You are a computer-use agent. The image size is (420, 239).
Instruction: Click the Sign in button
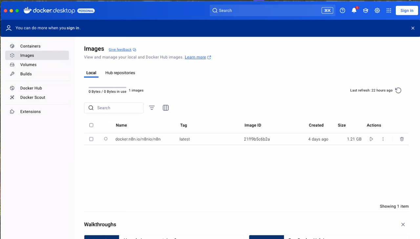(x=407, y=10)
